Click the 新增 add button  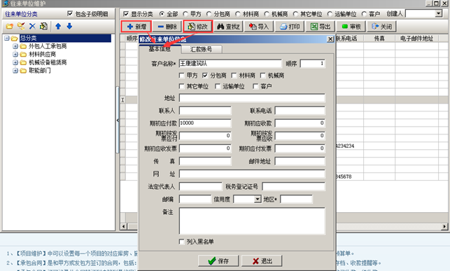[x=136, y=27]
